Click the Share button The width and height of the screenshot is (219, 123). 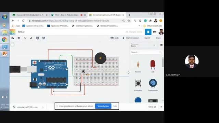point(158,38)
